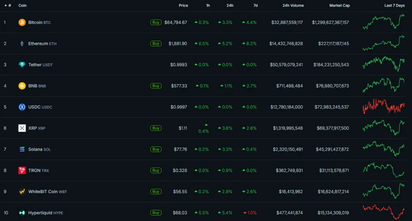Open Tether's 7-day sparkline chart
The width and height of the screenshot is (412, 221).
pos(384,64)
